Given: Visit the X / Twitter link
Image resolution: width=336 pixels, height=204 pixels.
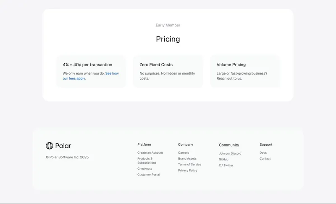Looking at the screenshot, I should [x=226, y=165].
